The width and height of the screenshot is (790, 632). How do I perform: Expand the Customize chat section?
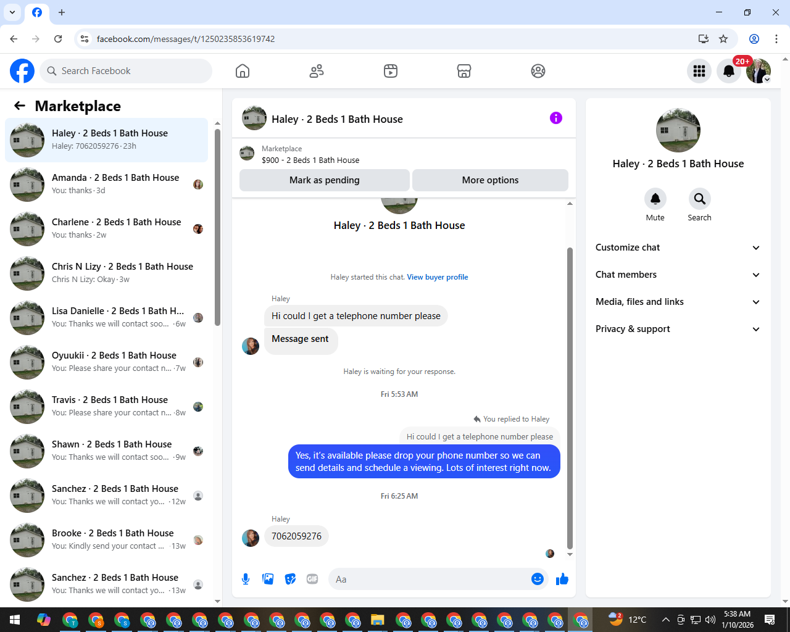(677, 247)
